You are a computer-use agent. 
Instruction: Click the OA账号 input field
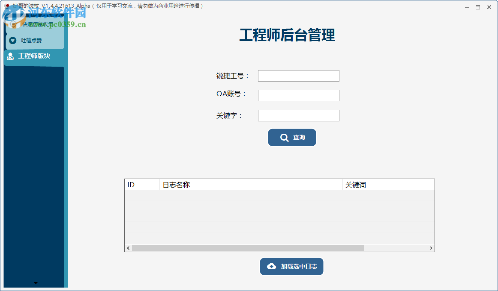pyautogui.click(x=298, y=95)
